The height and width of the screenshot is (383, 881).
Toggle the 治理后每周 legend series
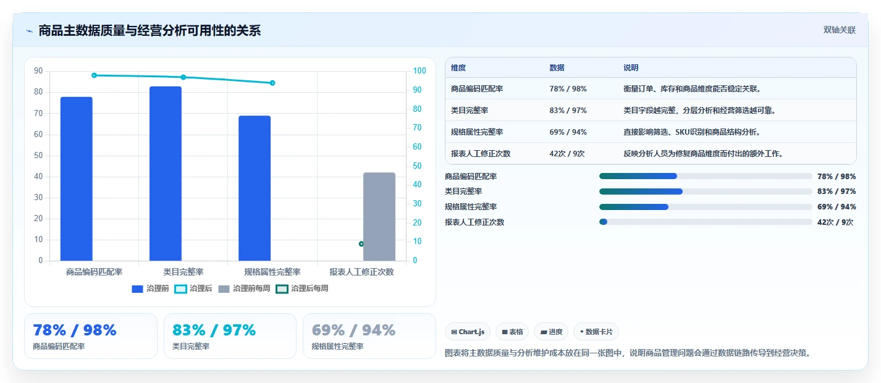302,288
